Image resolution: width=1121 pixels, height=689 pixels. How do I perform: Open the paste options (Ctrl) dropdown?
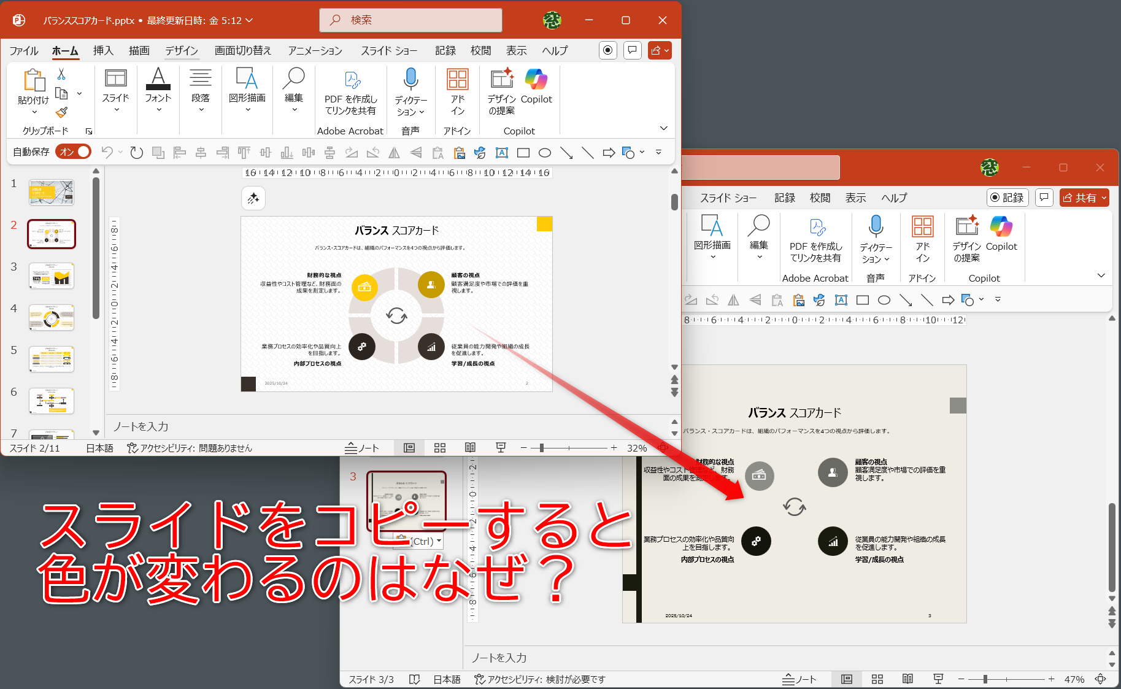pos(437,541)
